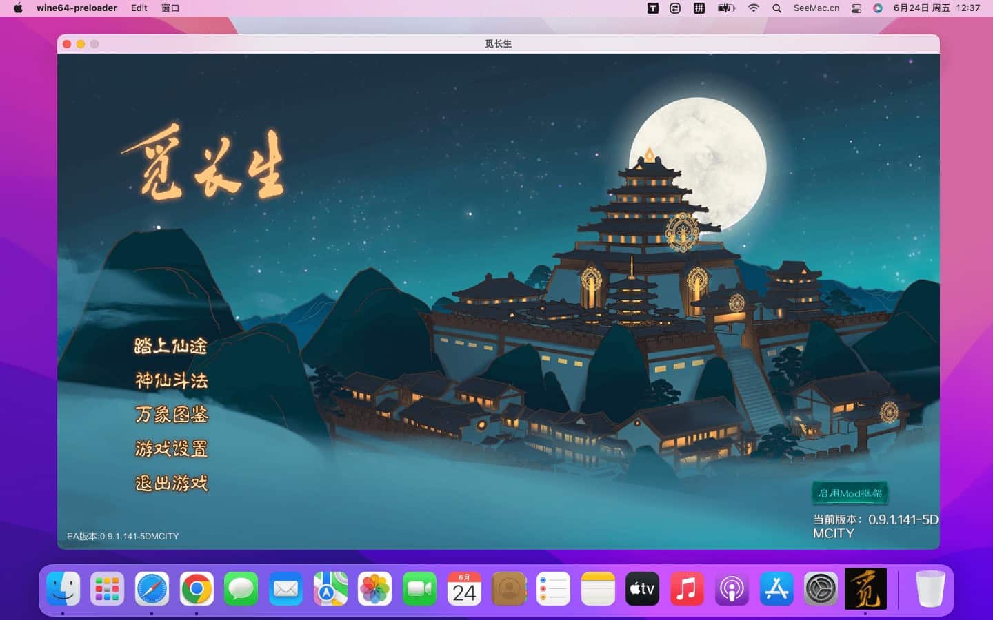Viewport: 993px width, 620px height.
Task: Select the 神仙斗法 menu option
Action: 171,380
